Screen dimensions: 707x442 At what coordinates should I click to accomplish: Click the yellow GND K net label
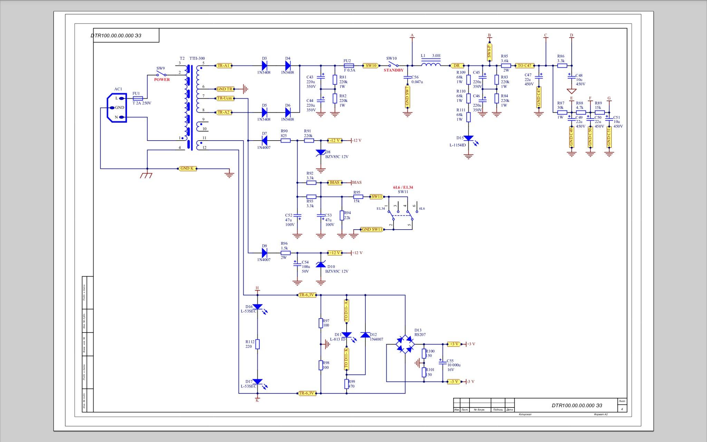point(187,169)
